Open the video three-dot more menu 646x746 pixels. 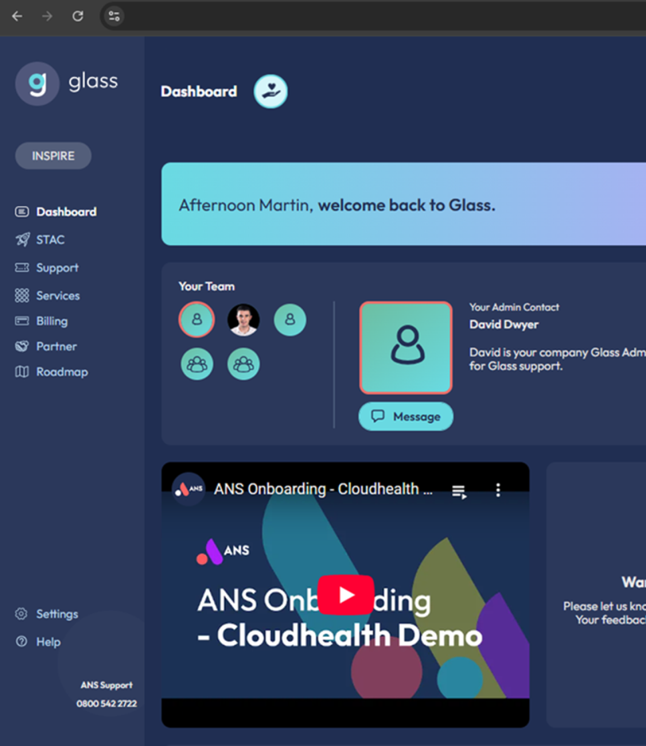pyautogui.click(x=498, y=490)
